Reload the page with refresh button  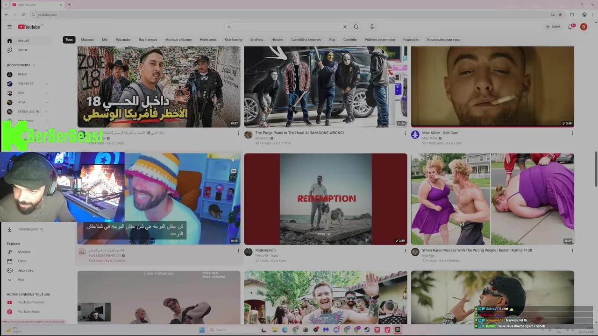coord(23,14)
